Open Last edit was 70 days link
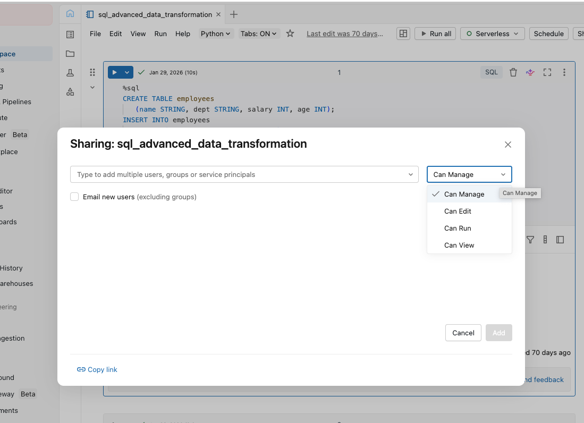This screenshot has width=584, height=423. coord(345,33)
